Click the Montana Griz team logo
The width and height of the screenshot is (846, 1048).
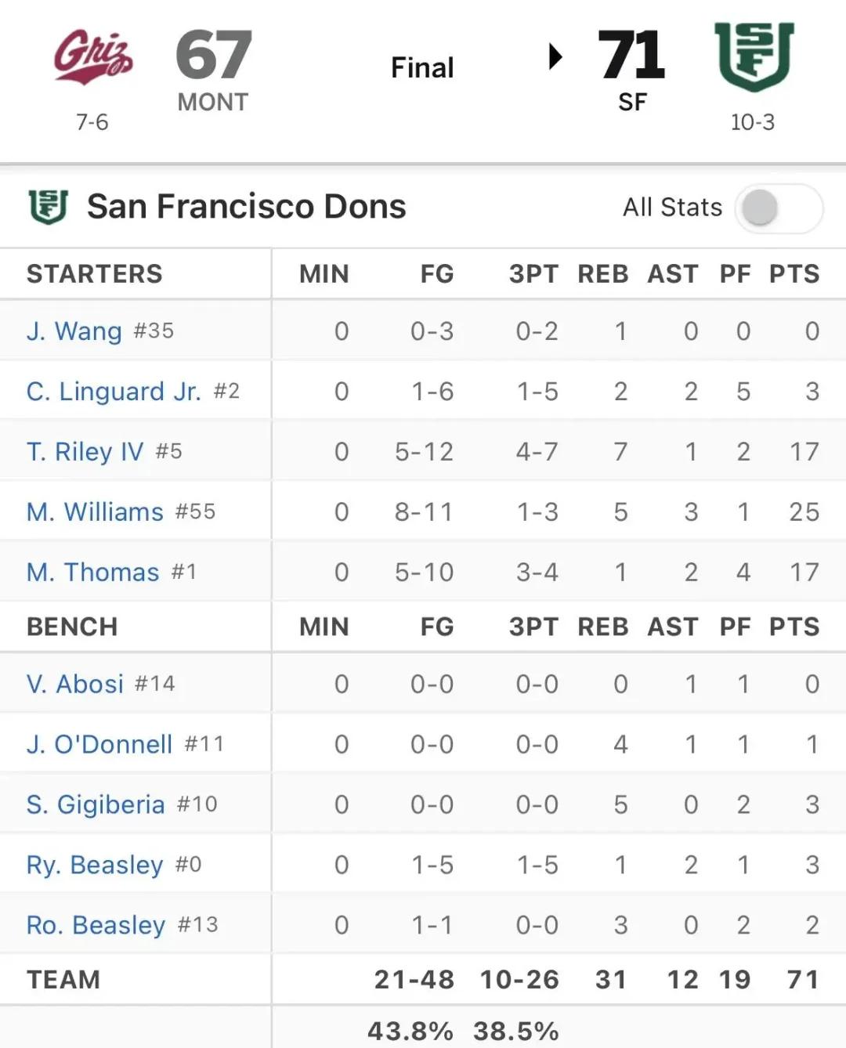93,57
